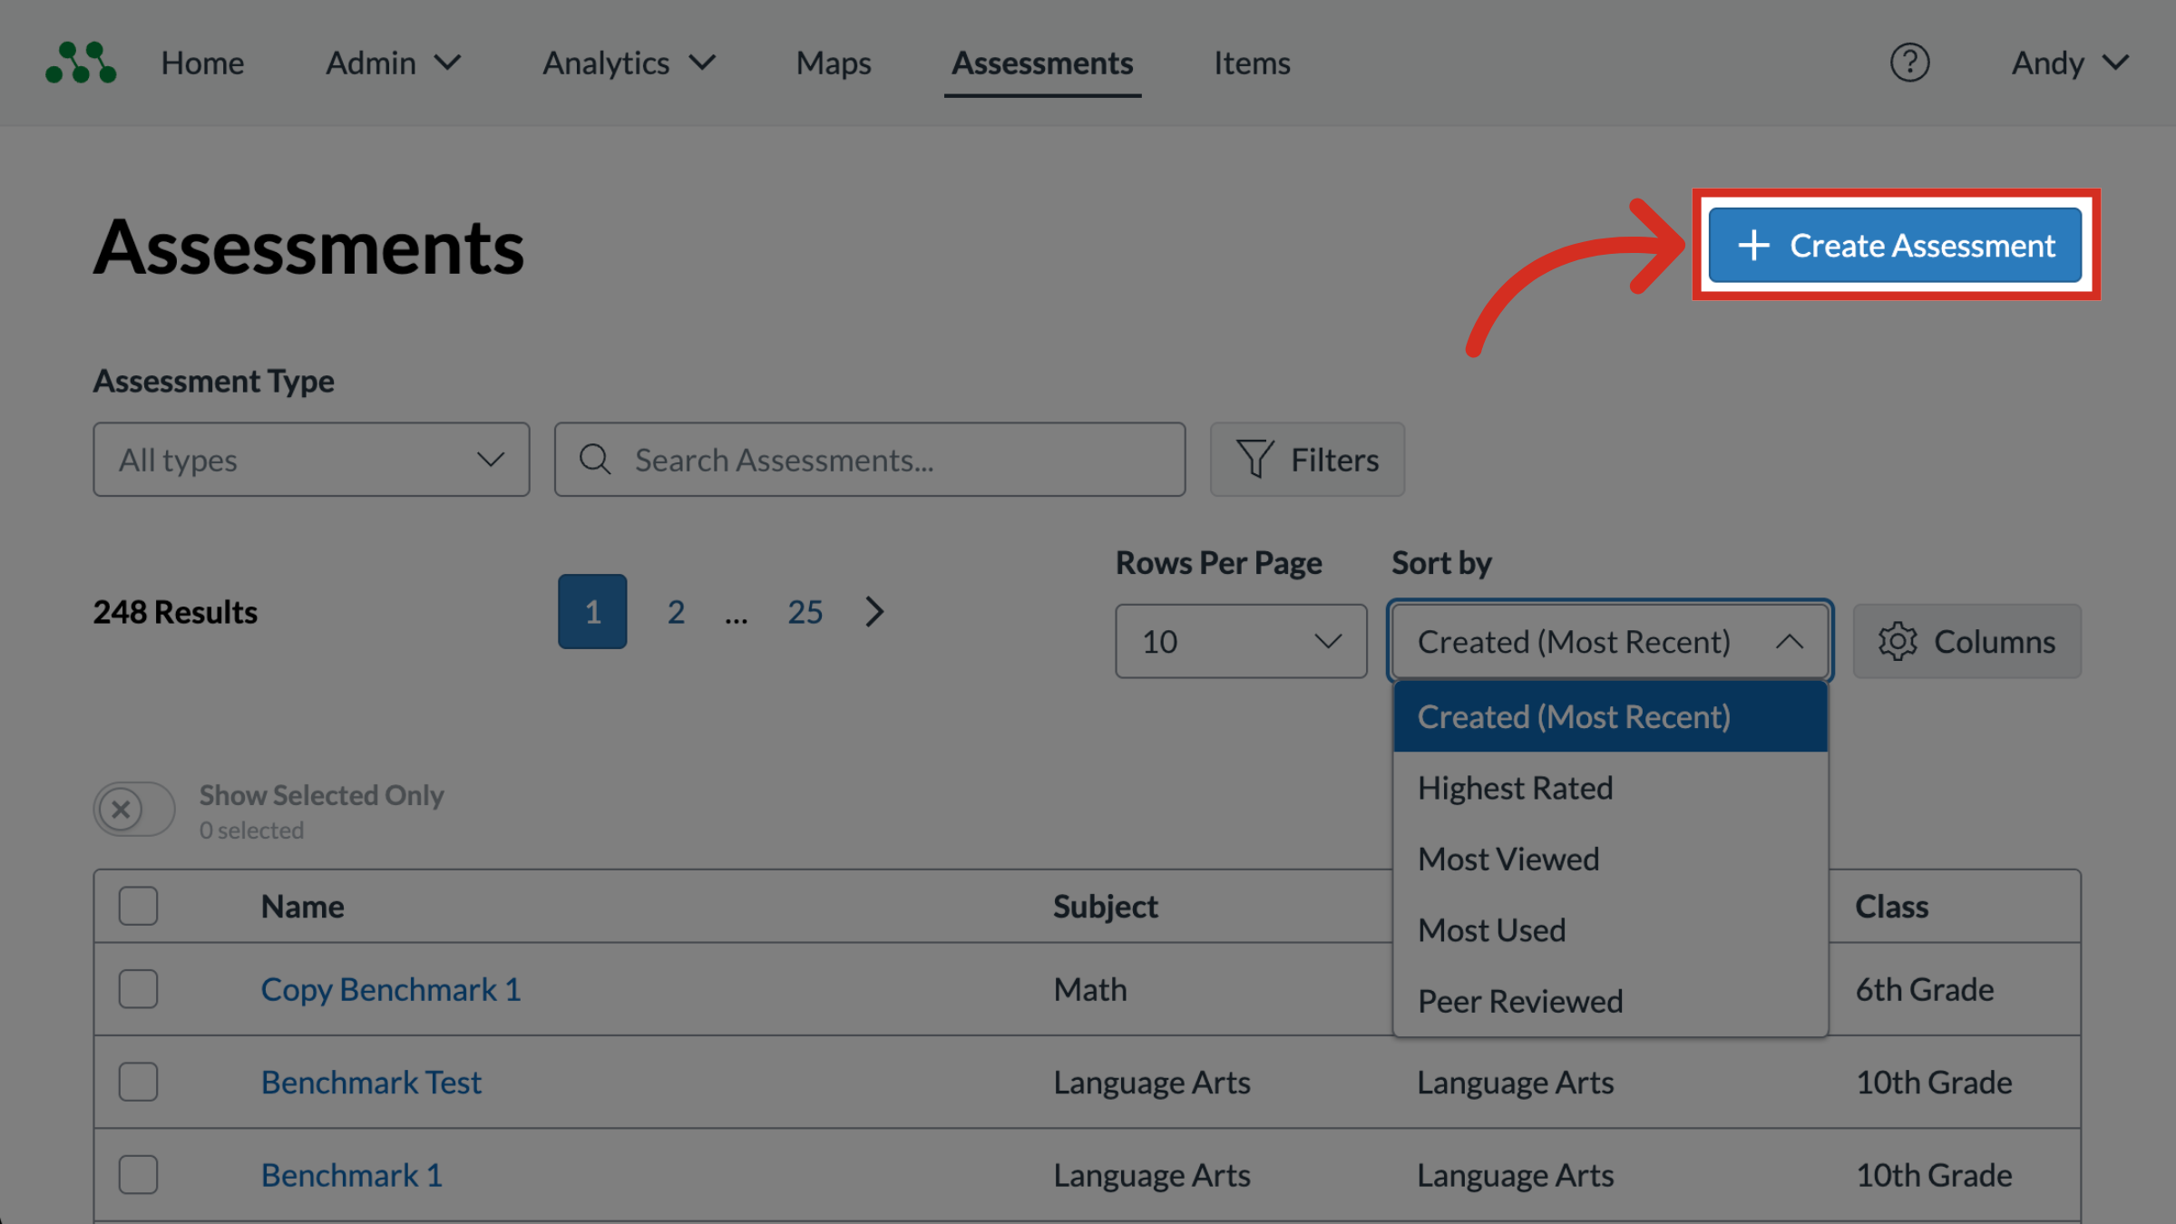
Task: Select Created (Most Recent) sort option
Action: (1610, 717)
